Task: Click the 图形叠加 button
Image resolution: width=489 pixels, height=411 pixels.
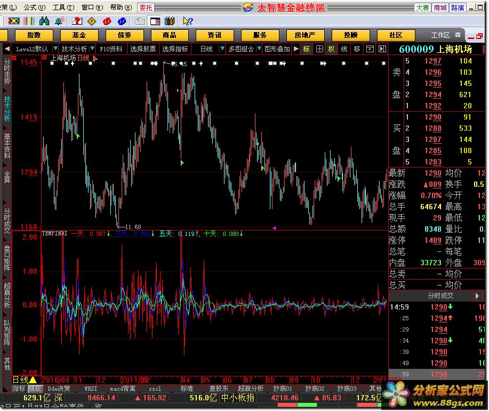Action: (x=277, y=49)
